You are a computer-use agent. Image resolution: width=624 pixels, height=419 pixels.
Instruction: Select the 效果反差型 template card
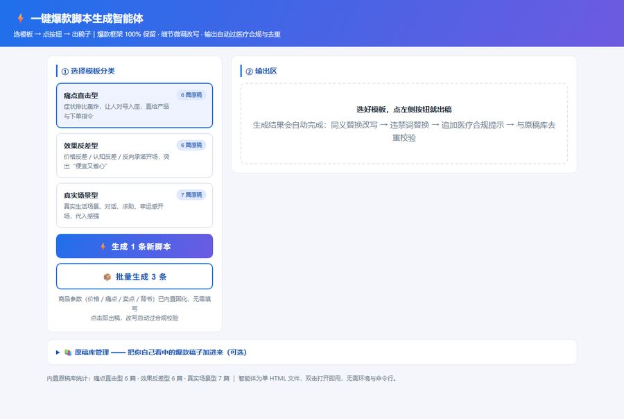tap(135, 155)
